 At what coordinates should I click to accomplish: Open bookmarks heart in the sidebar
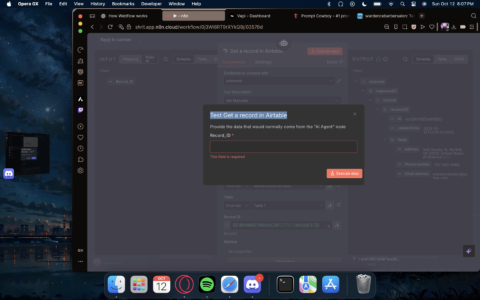81,137
